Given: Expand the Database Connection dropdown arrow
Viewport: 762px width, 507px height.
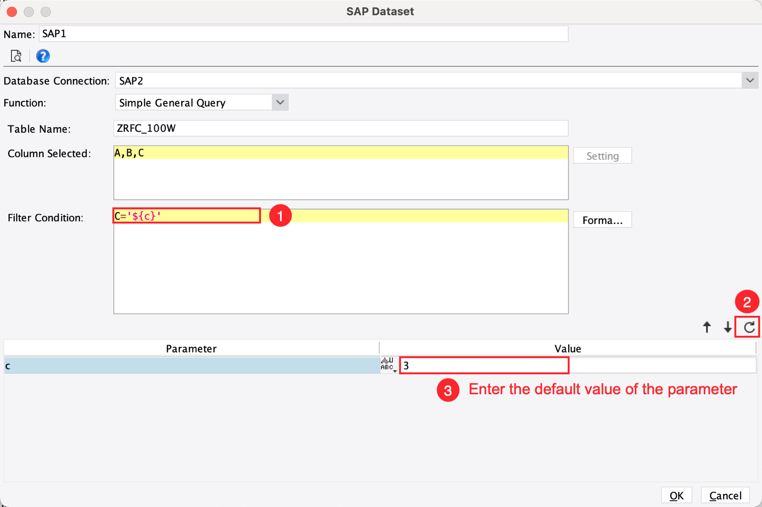Looking at the screenshot, I should tap(750, 80).
